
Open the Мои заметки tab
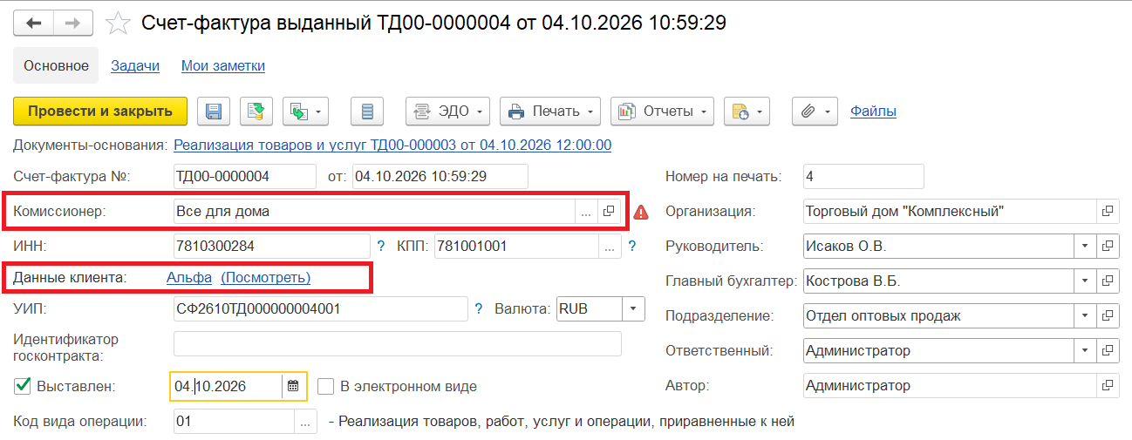pyautogui.click(x=223, y=65)
